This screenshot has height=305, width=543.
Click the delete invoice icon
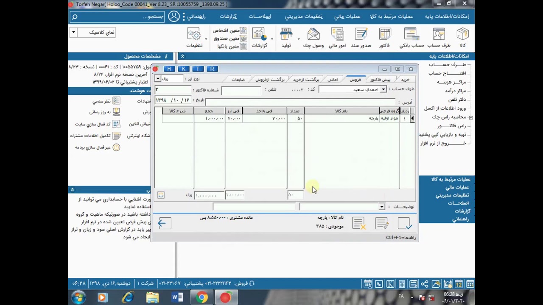click(359, 223)
